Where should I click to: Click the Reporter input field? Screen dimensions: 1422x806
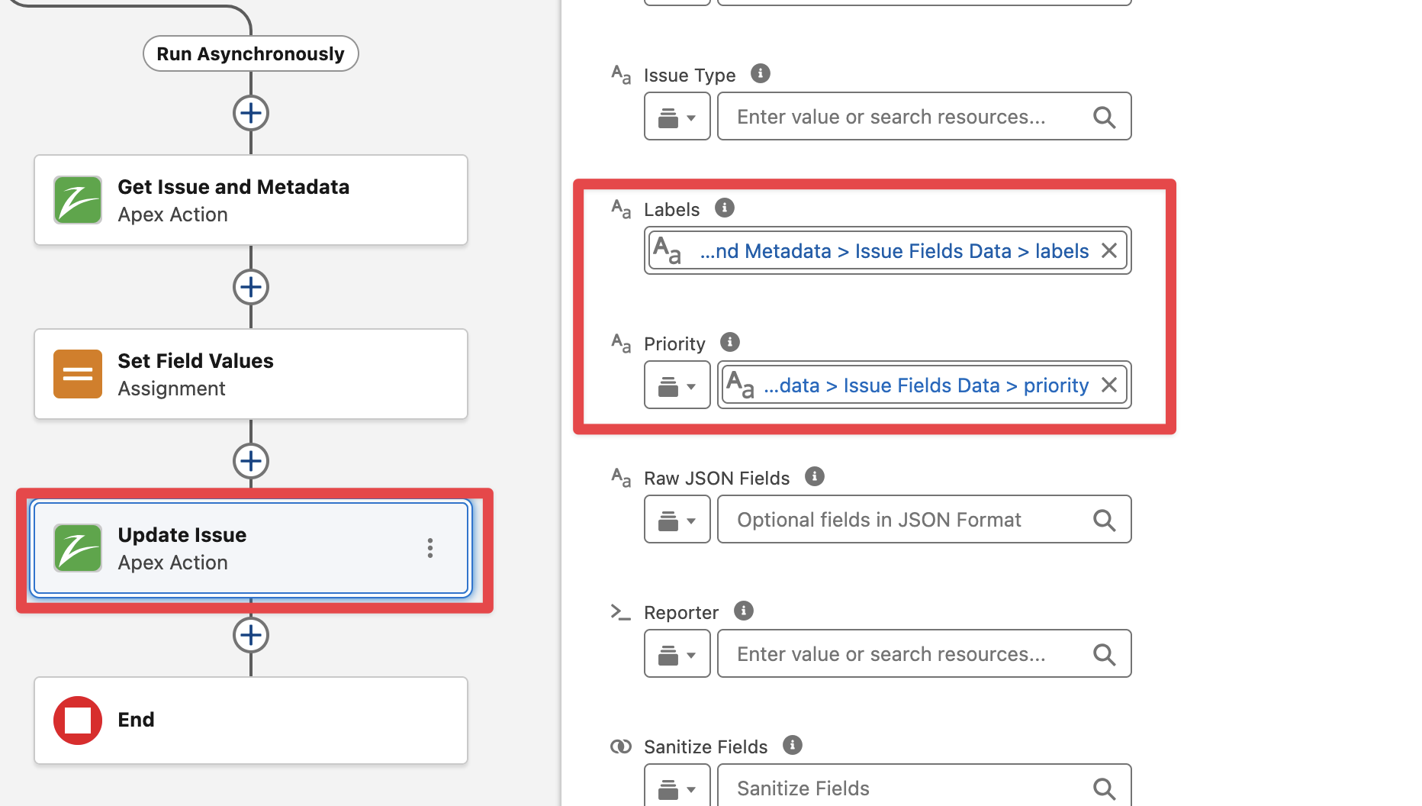[924, 654]
